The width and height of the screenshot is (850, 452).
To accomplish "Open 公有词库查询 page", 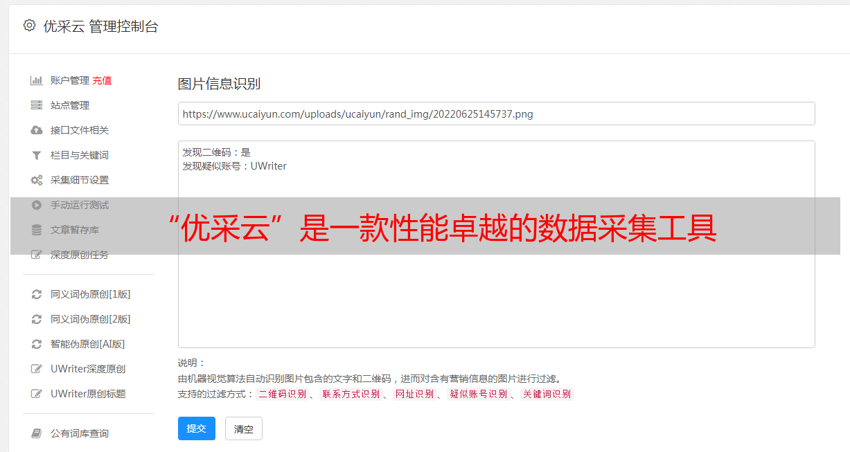I will click(80, 433).
